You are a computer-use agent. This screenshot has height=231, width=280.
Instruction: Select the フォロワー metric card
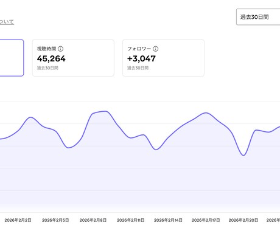(x=163, y=58)
